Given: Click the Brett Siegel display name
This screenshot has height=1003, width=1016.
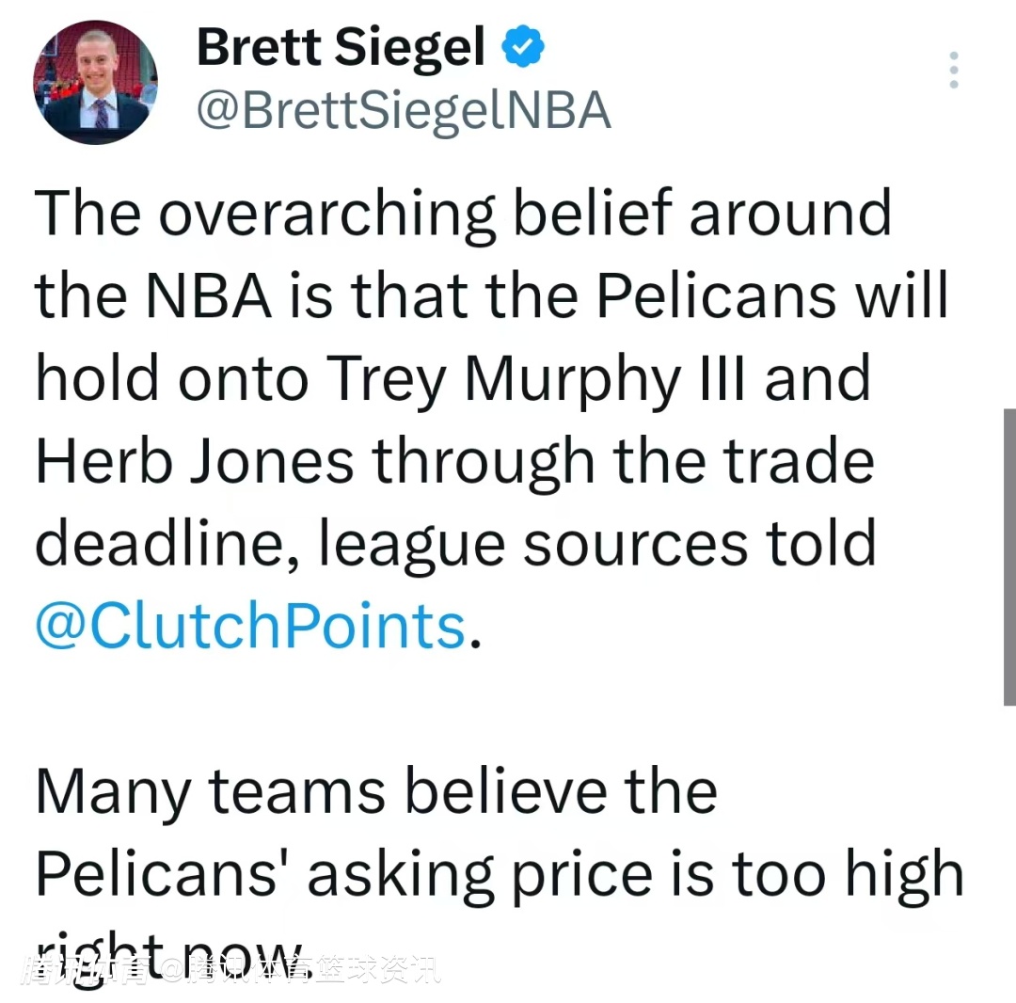Looking at the screenshot, I should (341, 48).
